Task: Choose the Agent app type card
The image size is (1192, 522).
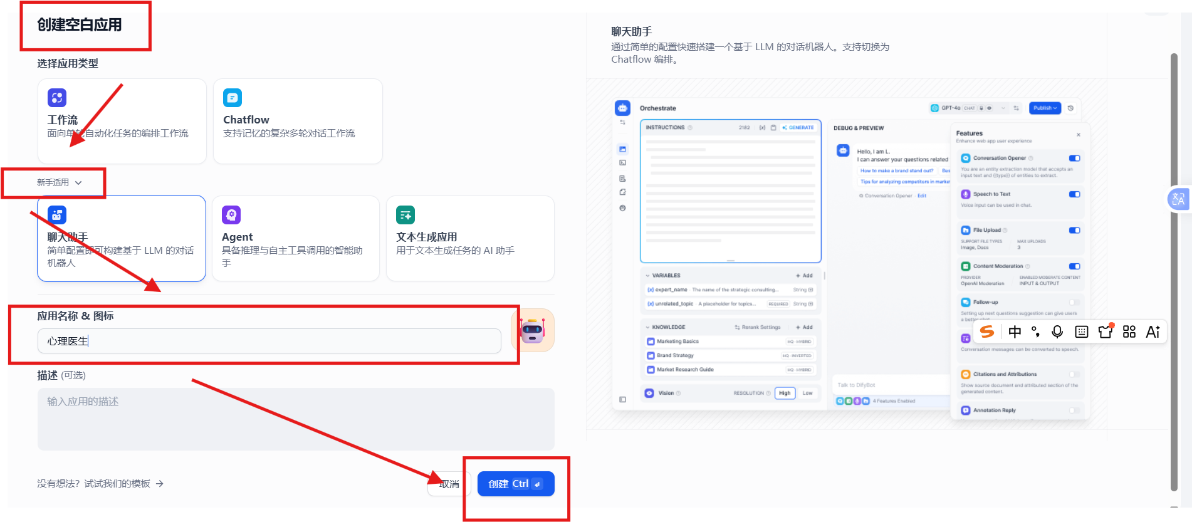Action: pyautogui.click(x=296, y=238)
